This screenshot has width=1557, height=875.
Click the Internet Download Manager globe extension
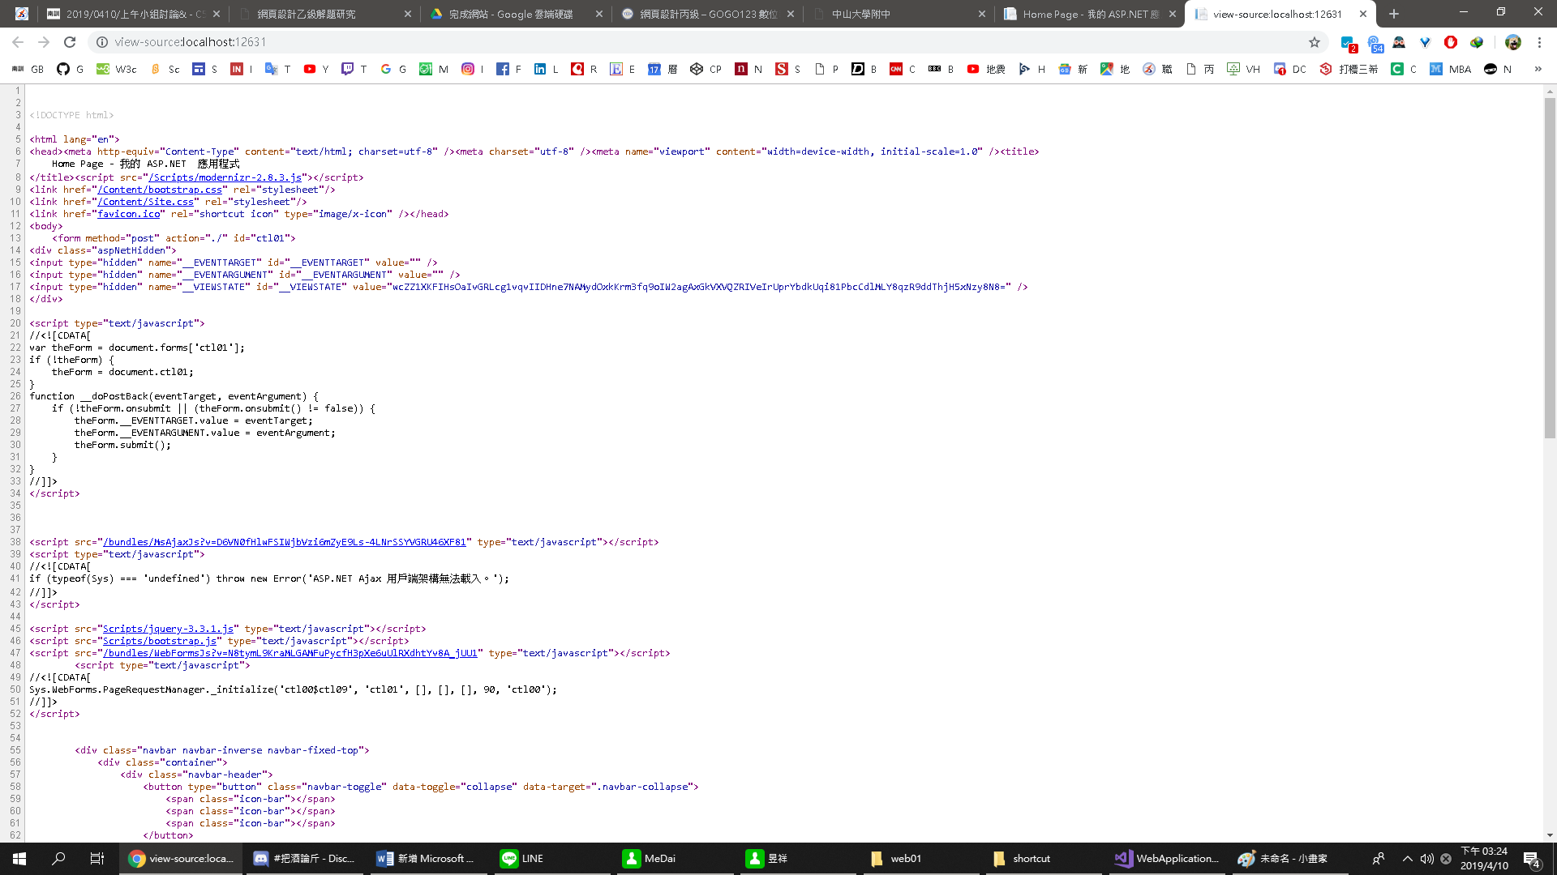tap(1477, 42)
